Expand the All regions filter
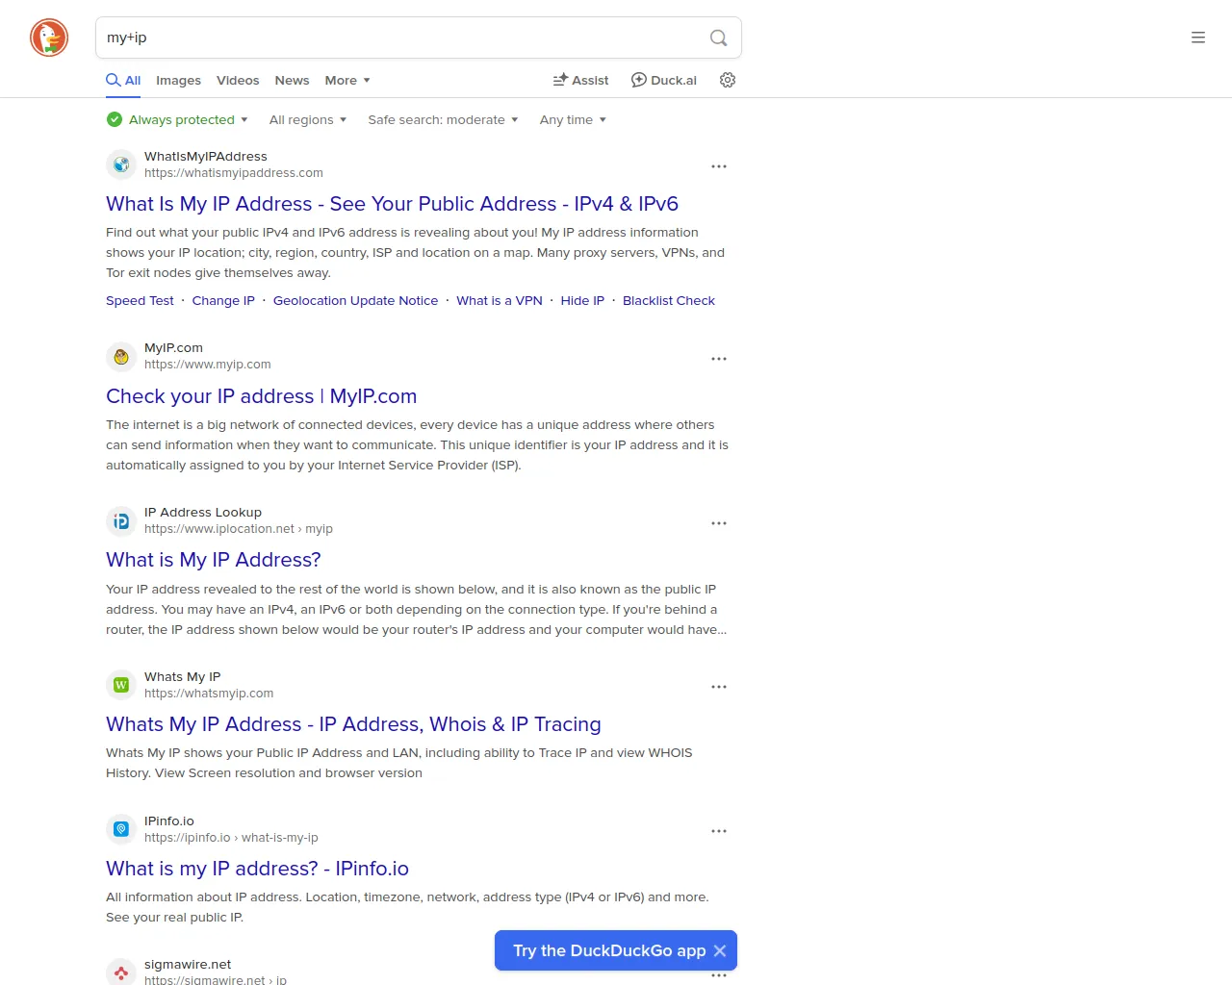The image size is (1232, 985). (308, 119)
